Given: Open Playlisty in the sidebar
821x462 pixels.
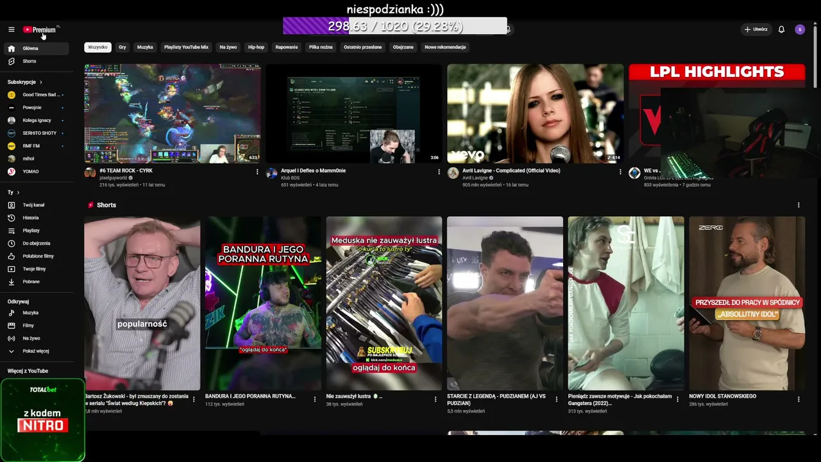Looking at the screenshot, I should 37,230.
